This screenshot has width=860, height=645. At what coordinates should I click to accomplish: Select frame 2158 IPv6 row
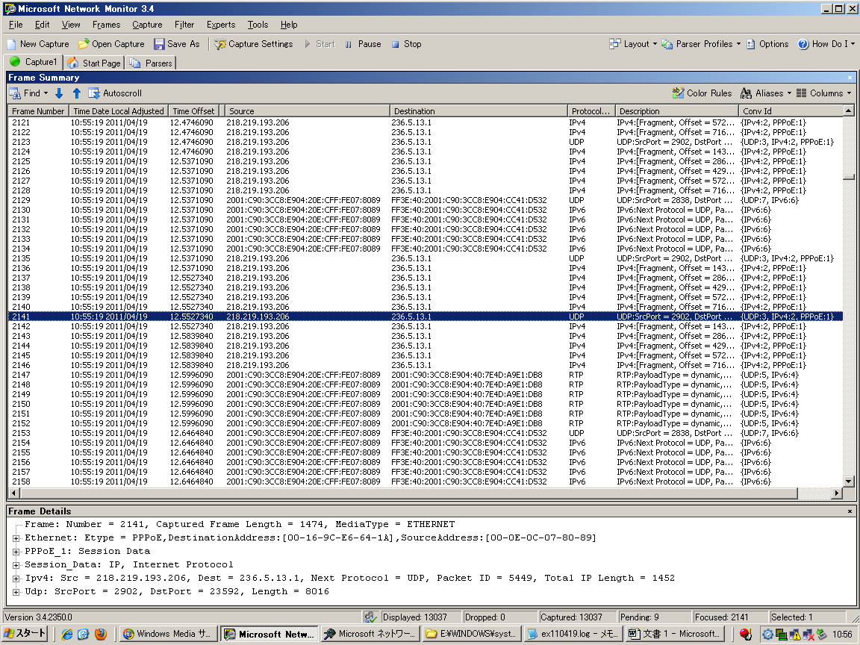click(x=425, y=482)
